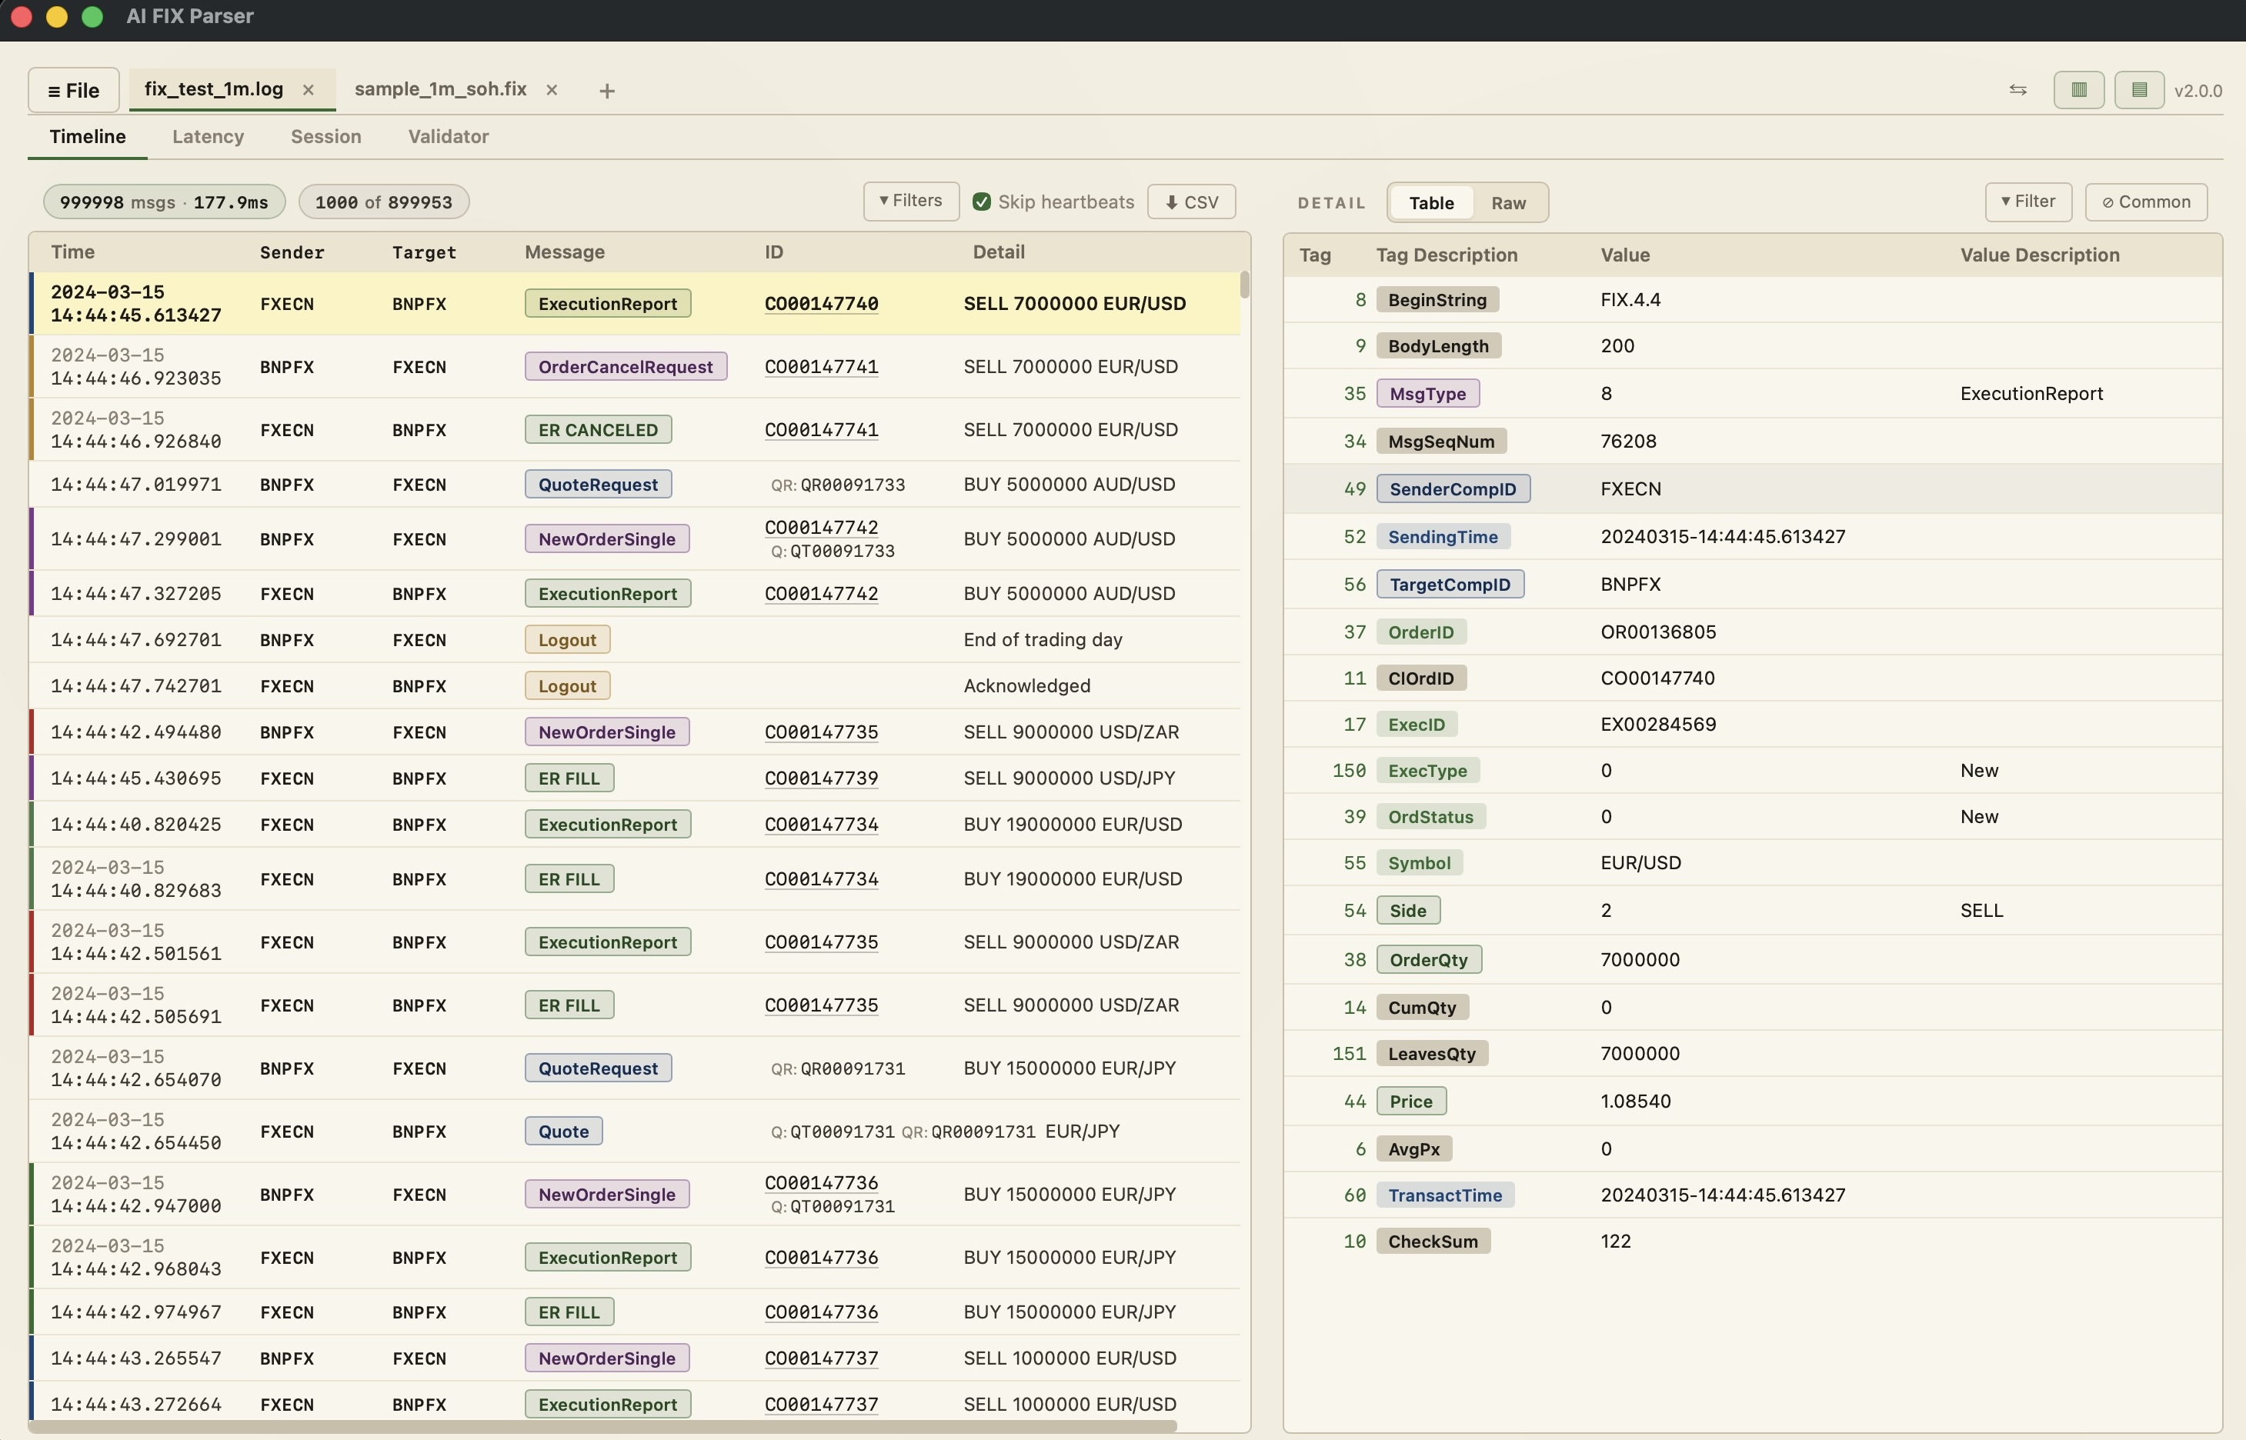Click the 1000 of 899953 count pill
This screenshot has height=1440, width=2246.
coord(383,202)
